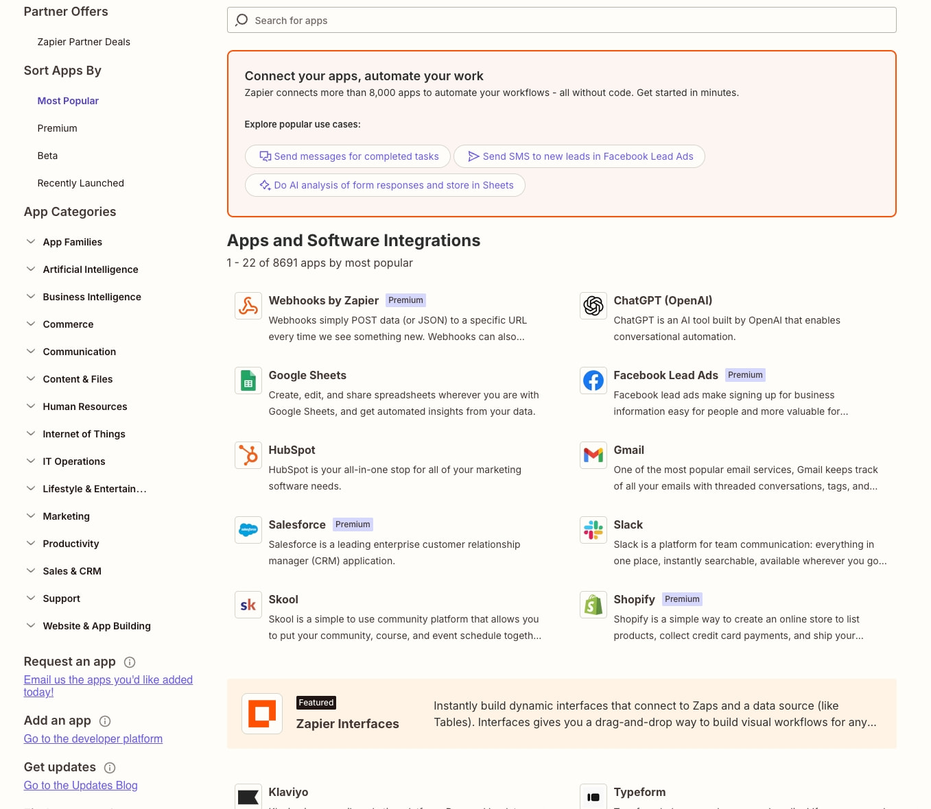Open the ChatGPT (OpenAI) app icon
Screen dimensions: 931x809
593,306
